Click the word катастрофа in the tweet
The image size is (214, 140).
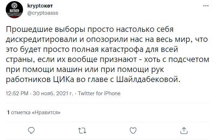tap(122, 50)
